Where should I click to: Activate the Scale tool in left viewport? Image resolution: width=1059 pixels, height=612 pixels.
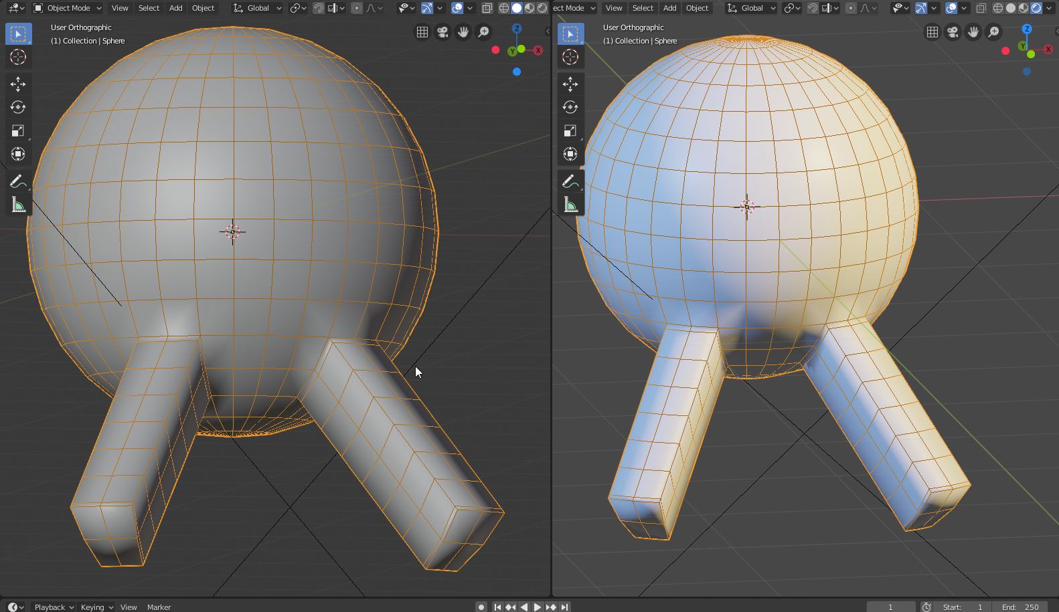point(18,130)
